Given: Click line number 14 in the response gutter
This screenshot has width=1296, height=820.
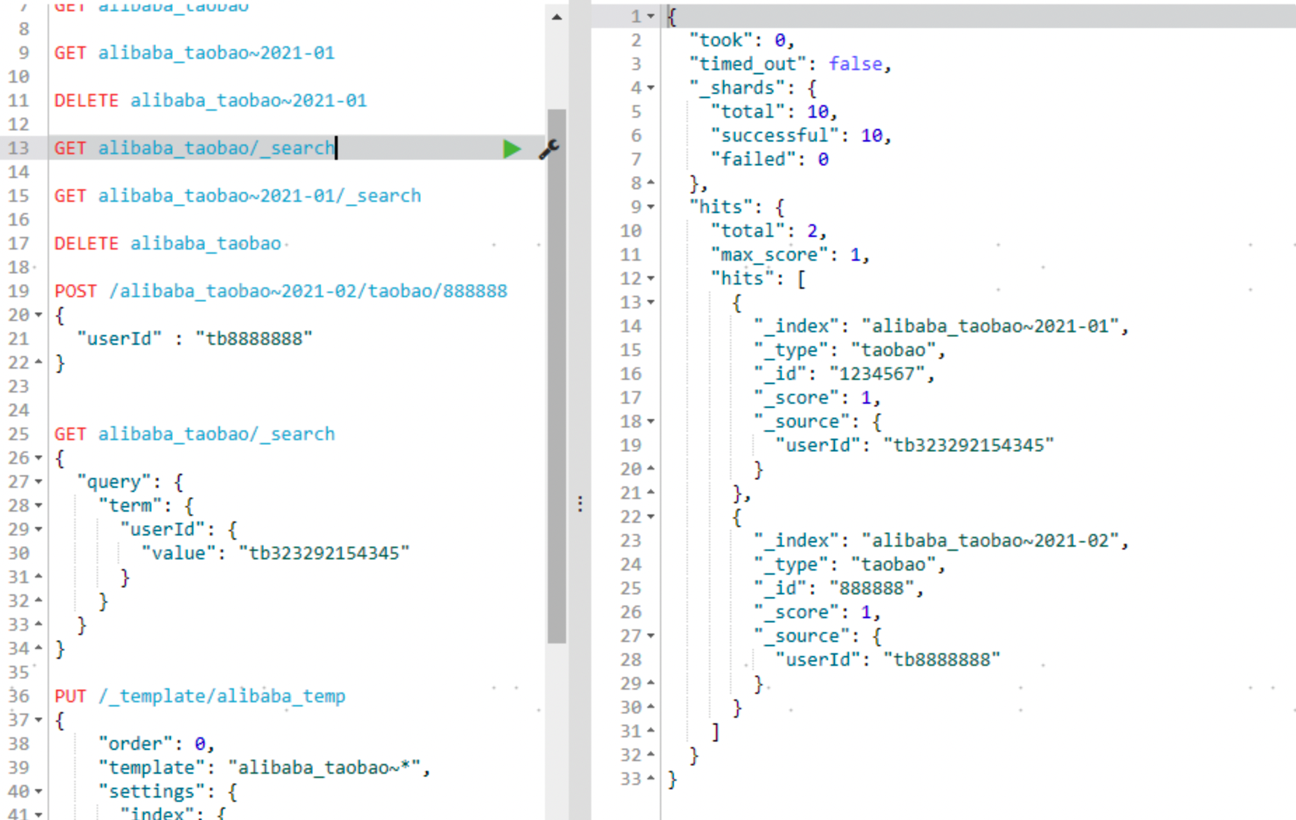Looking at the screenshot, I should point(631,327).
